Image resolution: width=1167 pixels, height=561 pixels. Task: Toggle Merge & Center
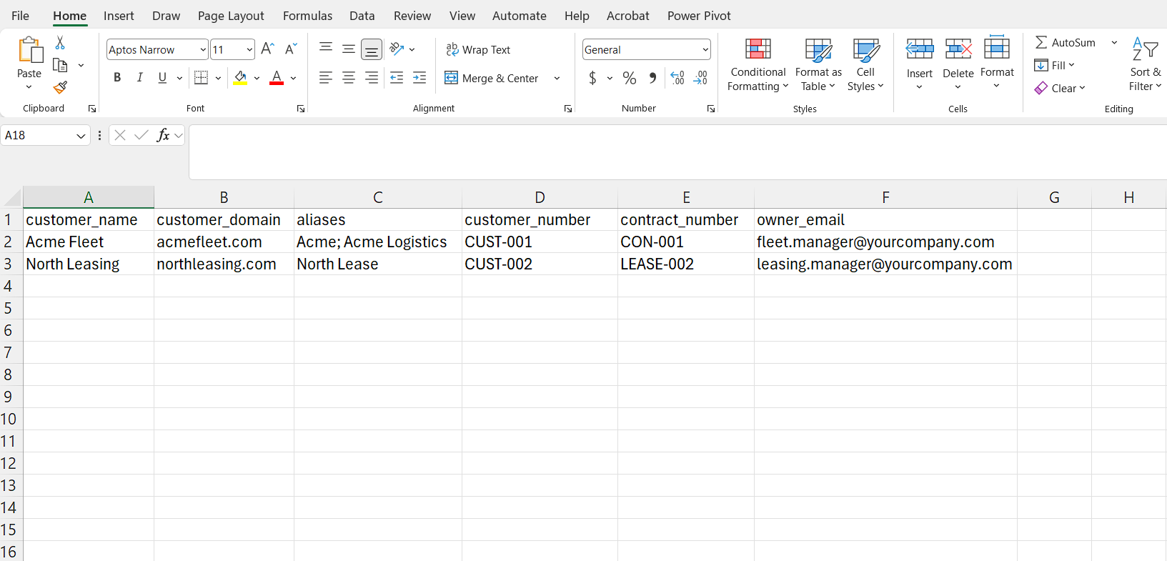coord(492,78)
